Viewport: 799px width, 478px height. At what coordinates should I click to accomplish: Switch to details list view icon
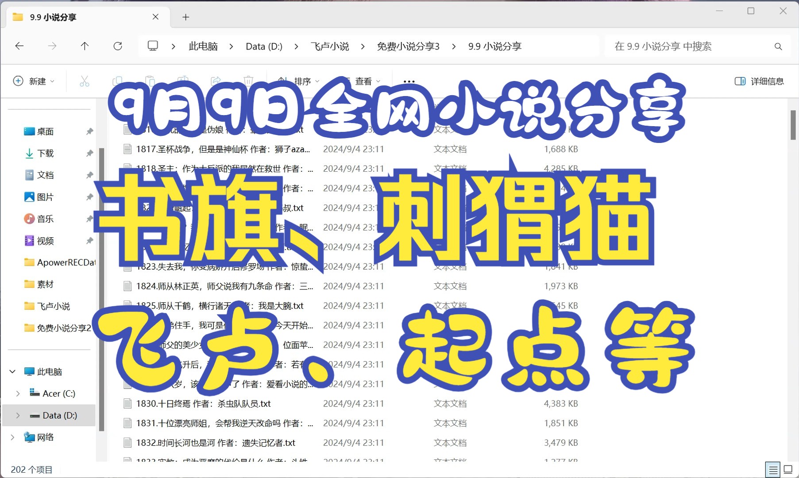point(773,470)
